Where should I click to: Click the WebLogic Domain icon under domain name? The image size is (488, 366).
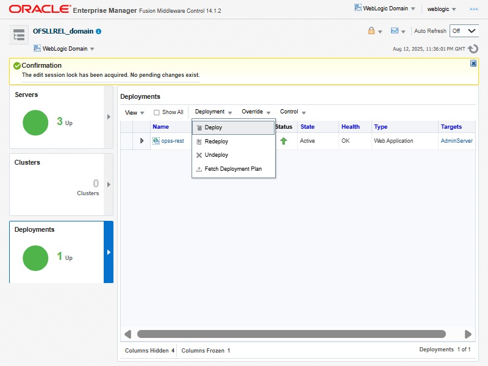pyautogui.click(x=37, y=48)
